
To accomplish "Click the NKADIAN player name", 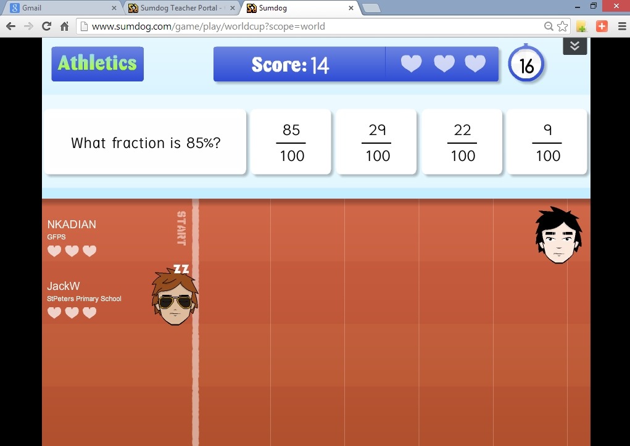I will pos(72,224).
